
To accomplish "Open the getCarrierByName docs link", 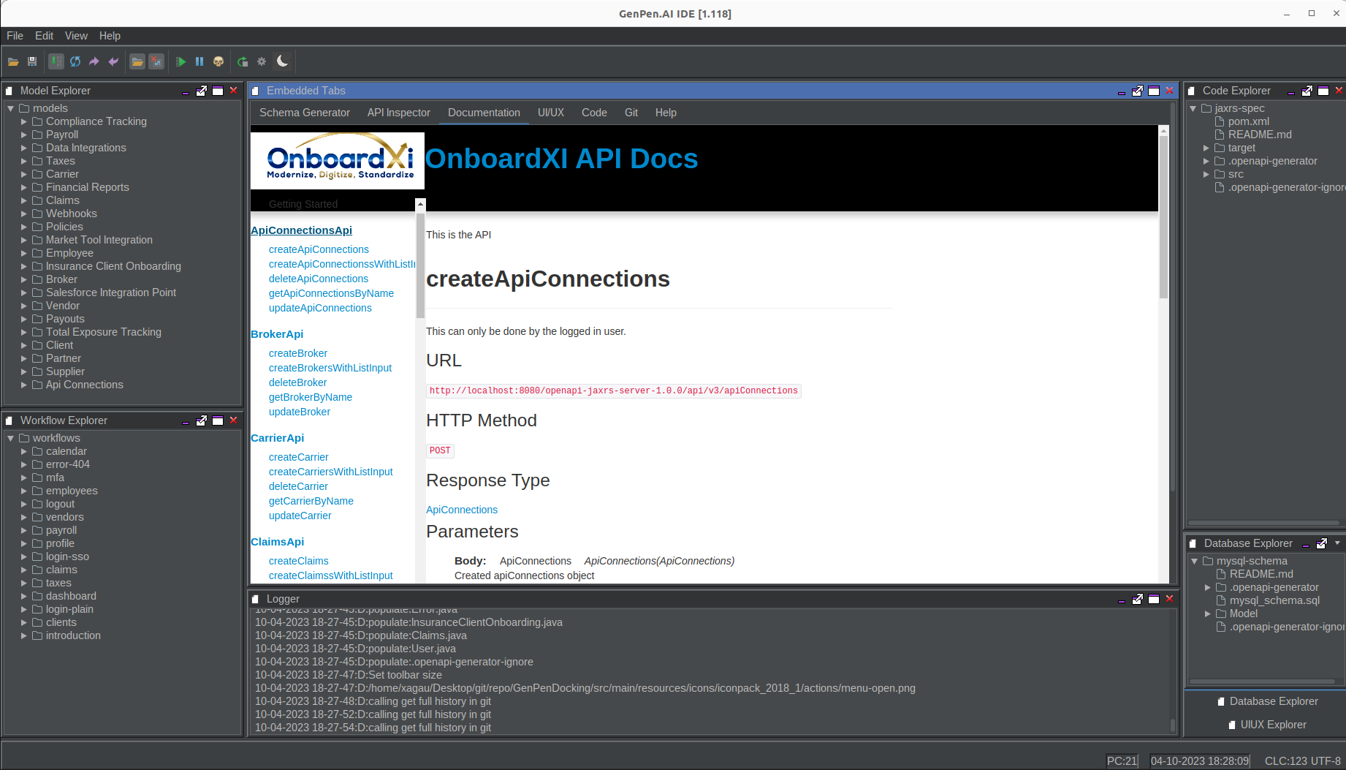I will [311, 501].
